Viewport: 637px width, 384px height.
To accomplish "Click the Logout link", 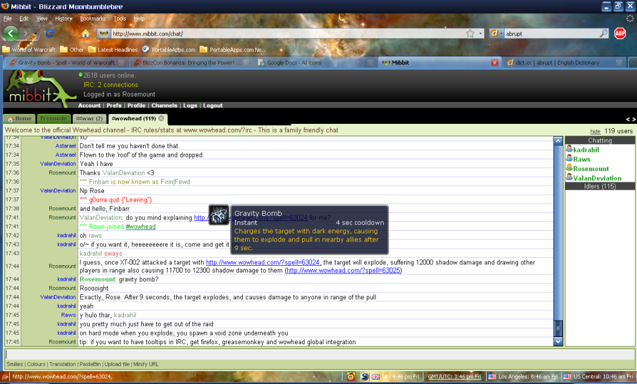I will [x=213, y=106].
